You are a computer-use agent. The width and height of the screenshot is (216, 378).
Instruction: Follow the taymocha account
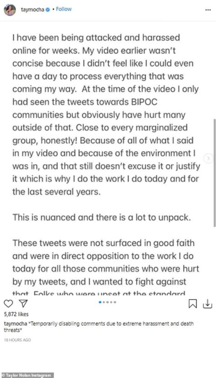click(64, 9)
